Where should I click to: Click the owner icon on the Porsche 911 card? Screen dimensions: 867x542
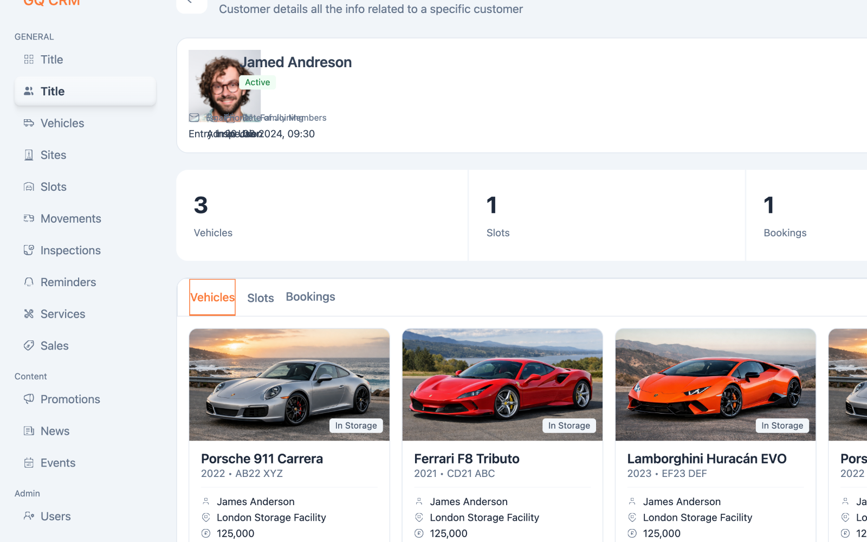click(x=206, y=501)
